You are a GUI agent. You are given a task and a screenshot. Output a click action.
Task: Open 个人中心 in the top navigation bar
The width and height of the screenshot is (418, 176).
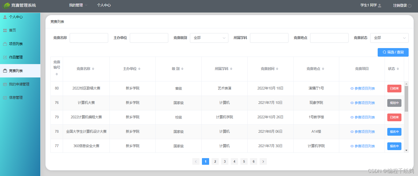[x=104, y=5]
